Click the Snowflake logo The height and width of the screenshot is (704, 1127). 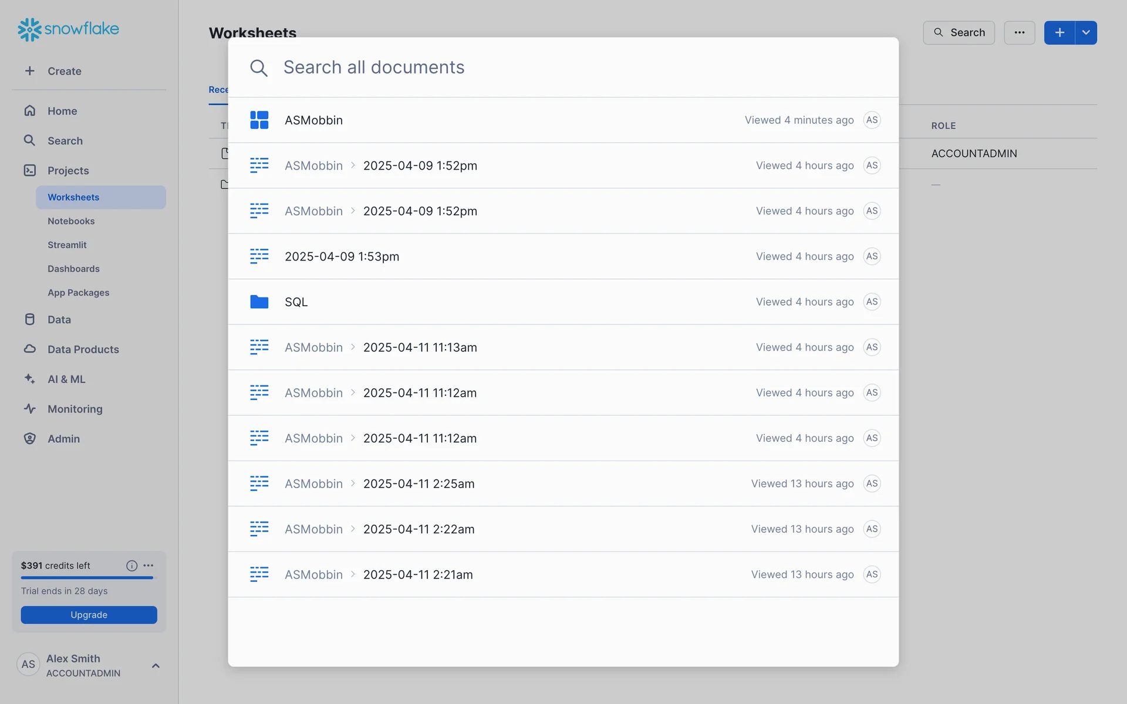pos(68,29)
